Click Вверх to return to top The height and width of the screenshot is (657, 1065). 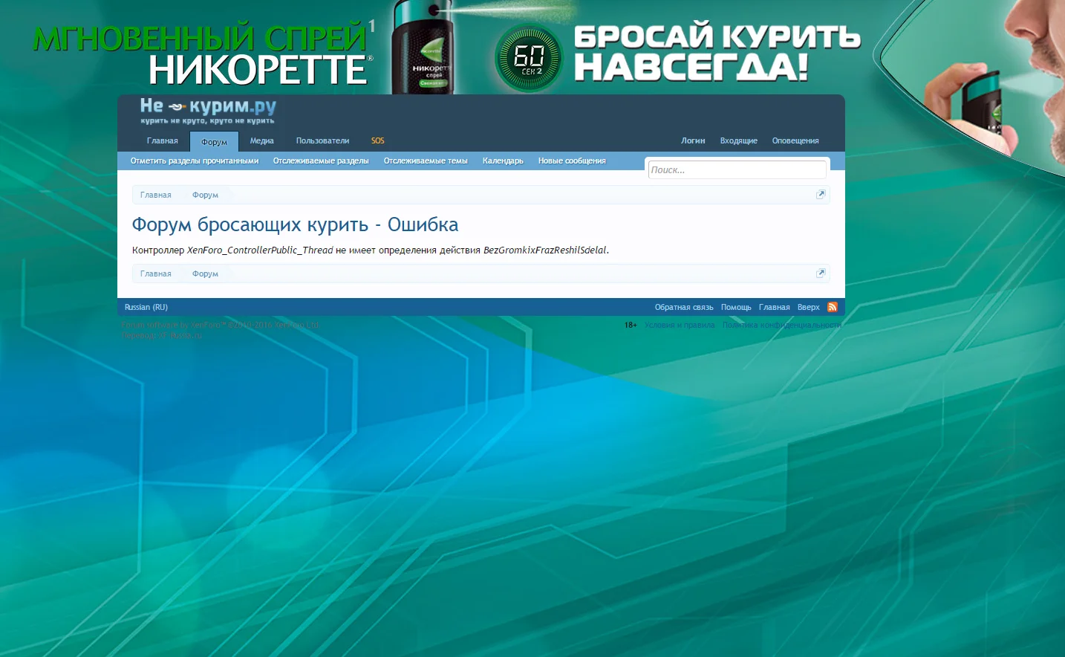point(809,307)
